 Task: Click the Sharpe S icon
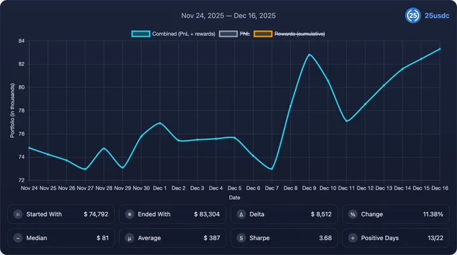click(x=241, y=238)
